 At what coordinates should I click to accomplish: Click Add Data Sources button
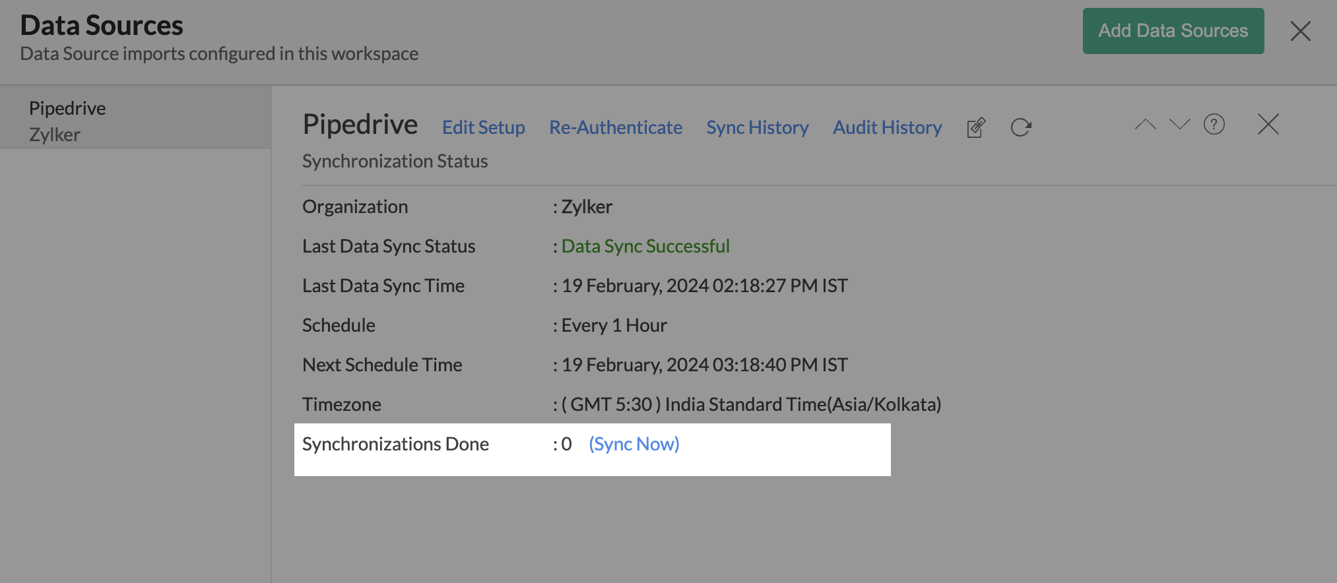[1173, 31]
